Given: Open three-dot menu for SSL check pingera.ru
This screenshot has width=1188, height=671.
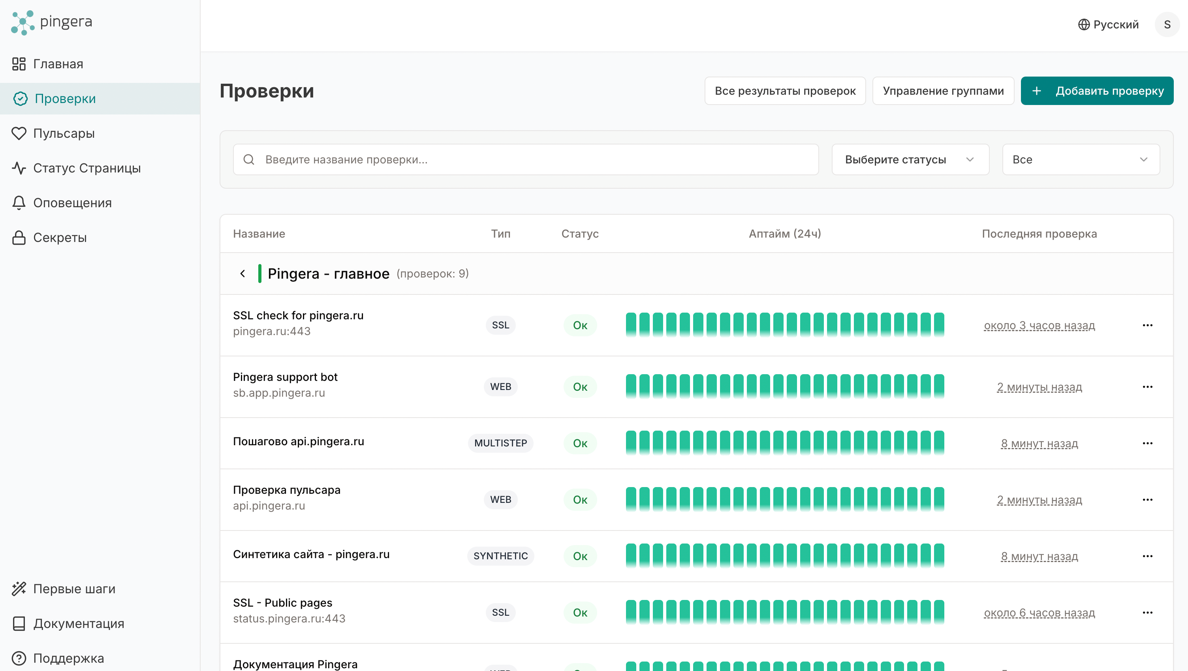Looking at the screenshot, I should [1147, 325].
